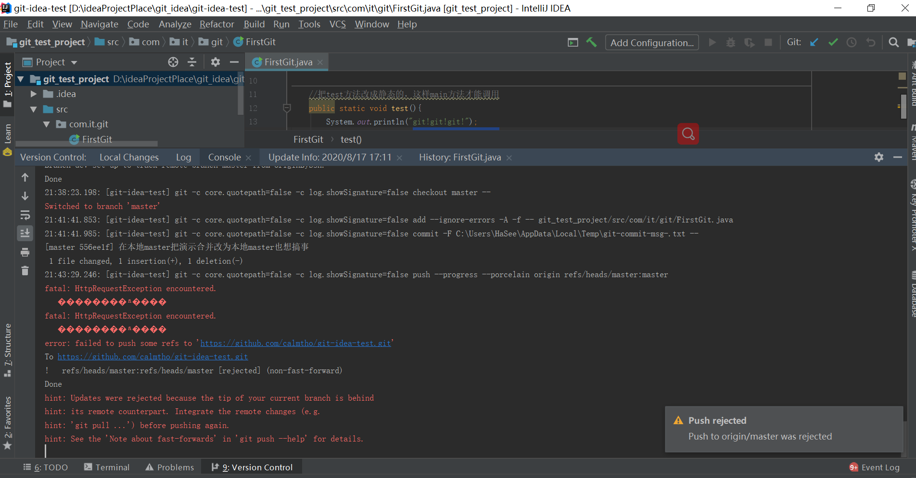Viewport: 916px width, 478px height.
Task: Click the Git Commit checkmark icon
Action: click(833, 42)
